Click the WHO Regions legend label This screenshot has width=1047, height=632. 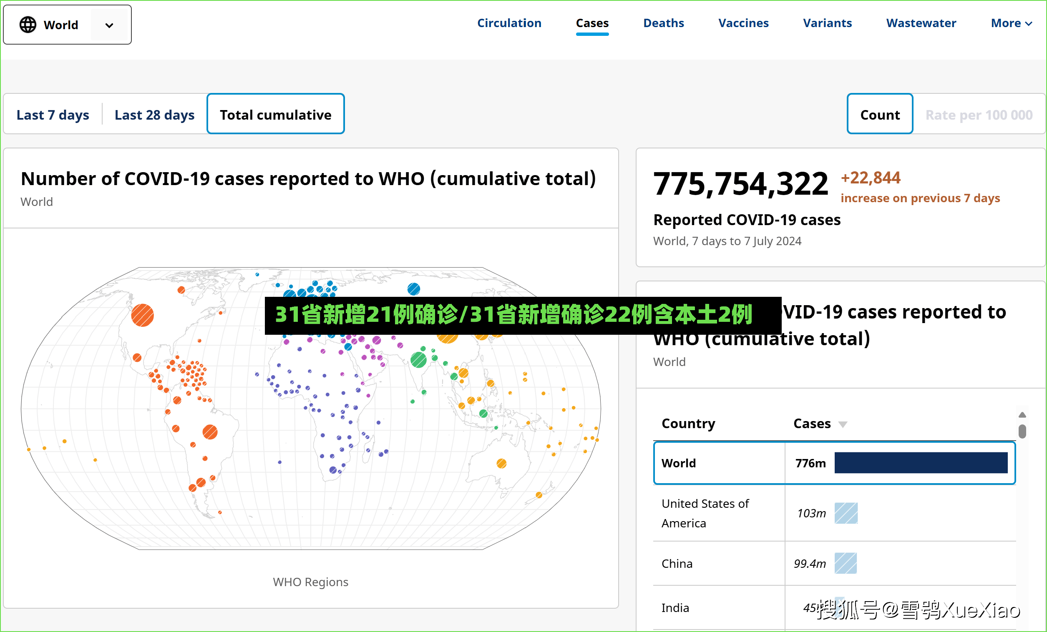coord(310,582)
